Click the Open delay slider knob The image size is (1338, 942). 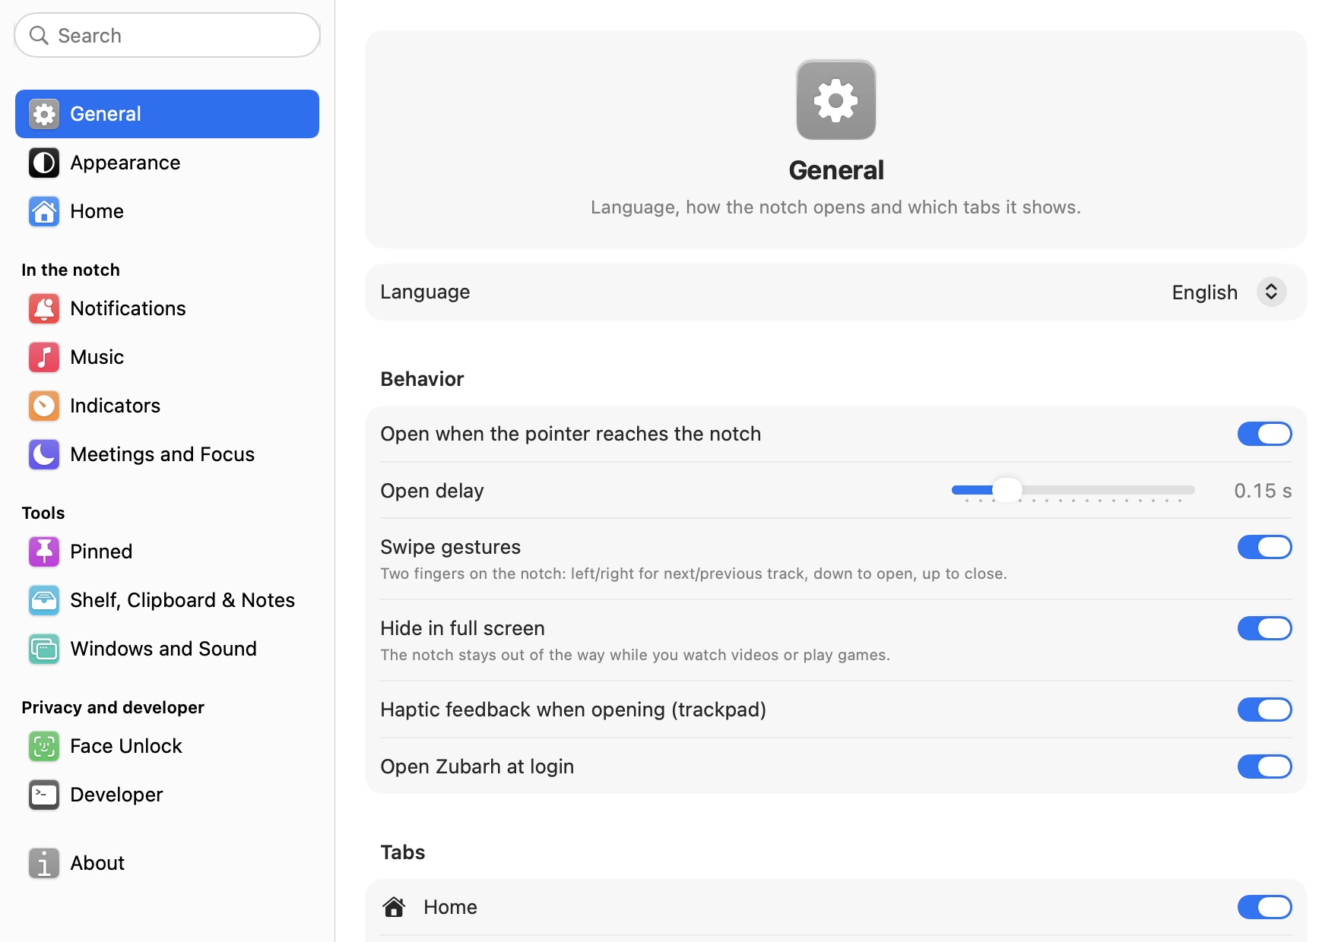coord(1007,490)
